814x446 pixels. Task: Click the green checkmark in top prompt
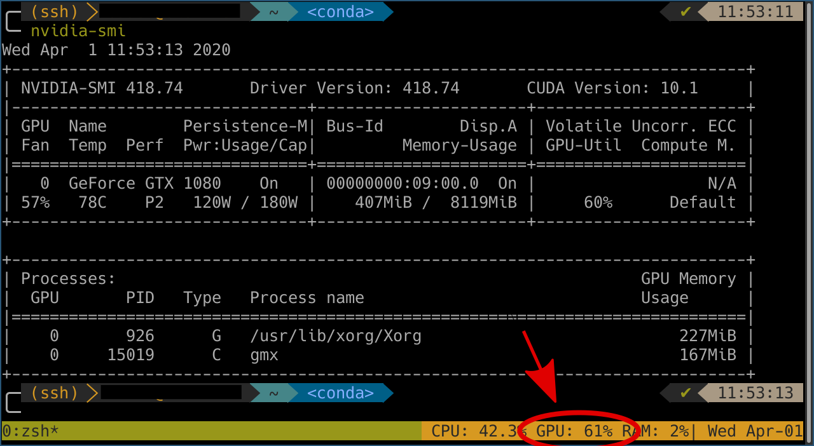coord(685,12)
